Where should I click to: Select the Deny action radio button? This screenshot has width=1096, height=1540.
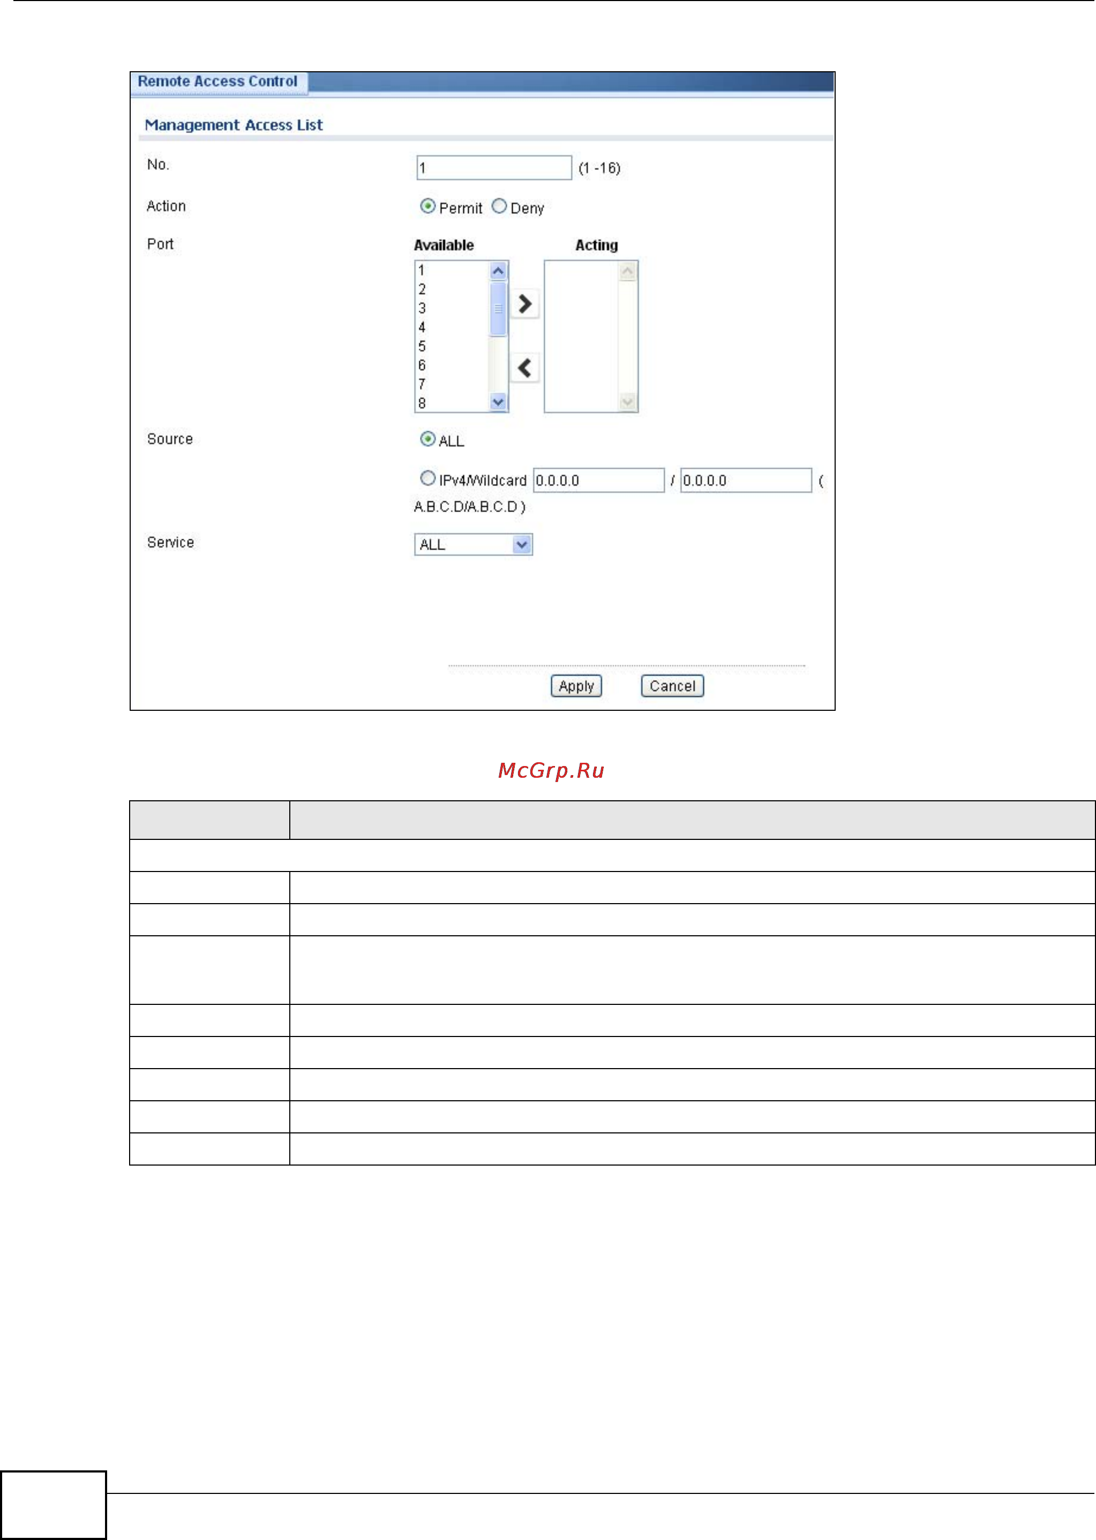[x=499, y=207]
